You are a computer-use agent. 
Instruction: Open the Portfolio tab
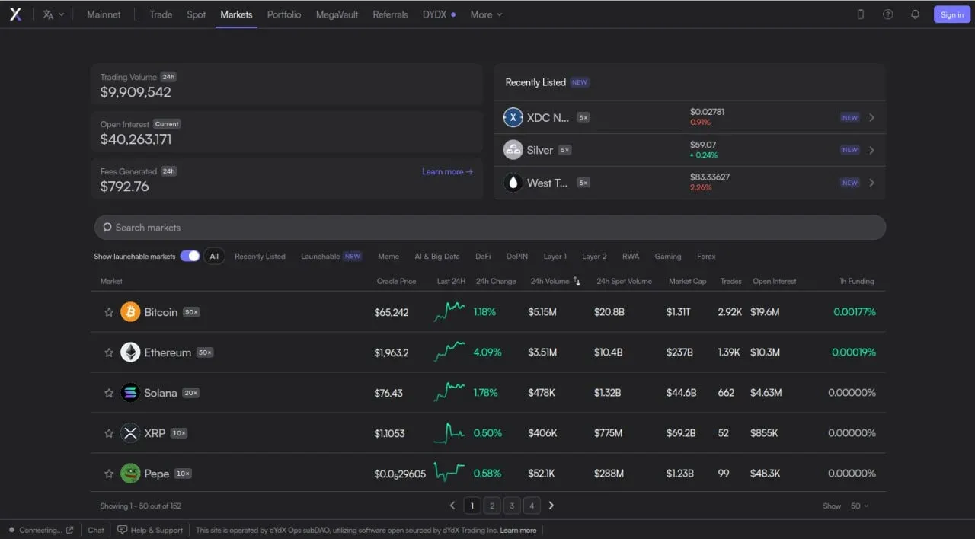point(284,14)
